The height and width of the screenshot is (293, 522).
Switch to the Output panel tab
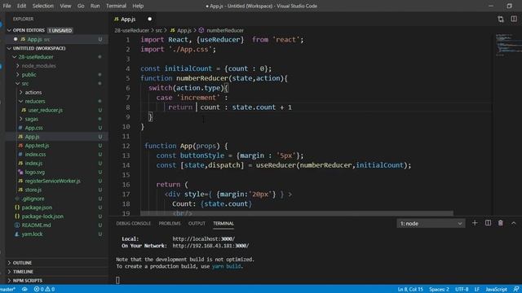(x=197, y=224)
